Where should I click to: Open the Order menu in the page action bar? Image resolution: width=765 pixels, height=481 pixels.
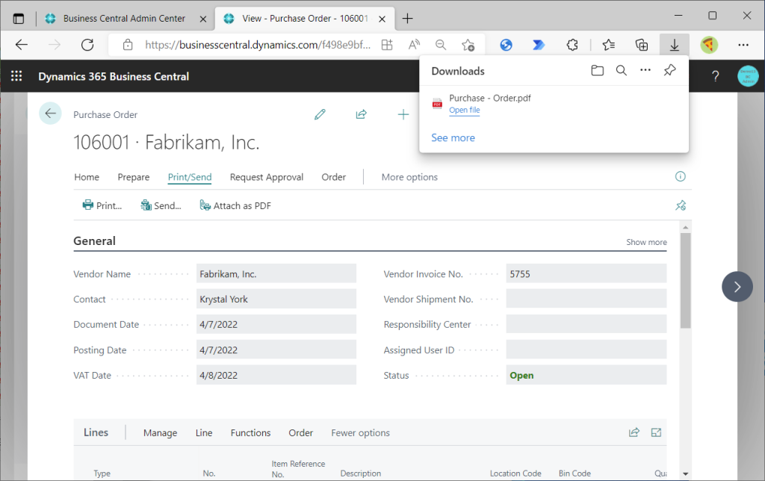(x=334, y=177)
